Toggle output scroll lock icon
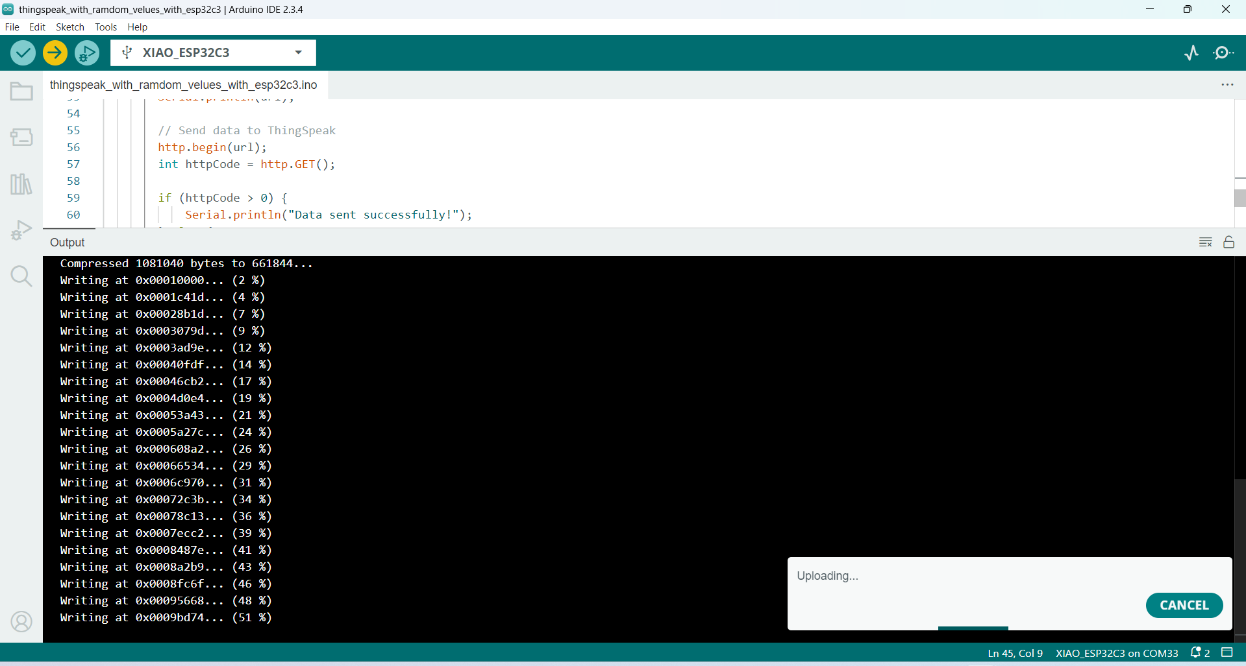The image size is (1246, 666). click(1229, 242)
